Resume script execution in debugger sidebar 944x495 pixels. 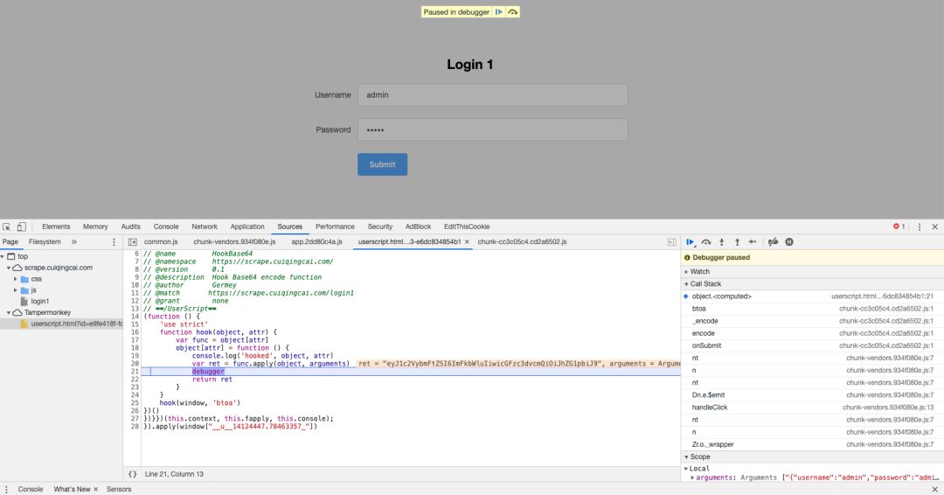pos(690,242)
